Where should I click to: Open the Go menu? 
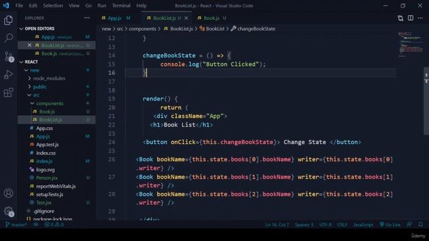tap(88, 5)
